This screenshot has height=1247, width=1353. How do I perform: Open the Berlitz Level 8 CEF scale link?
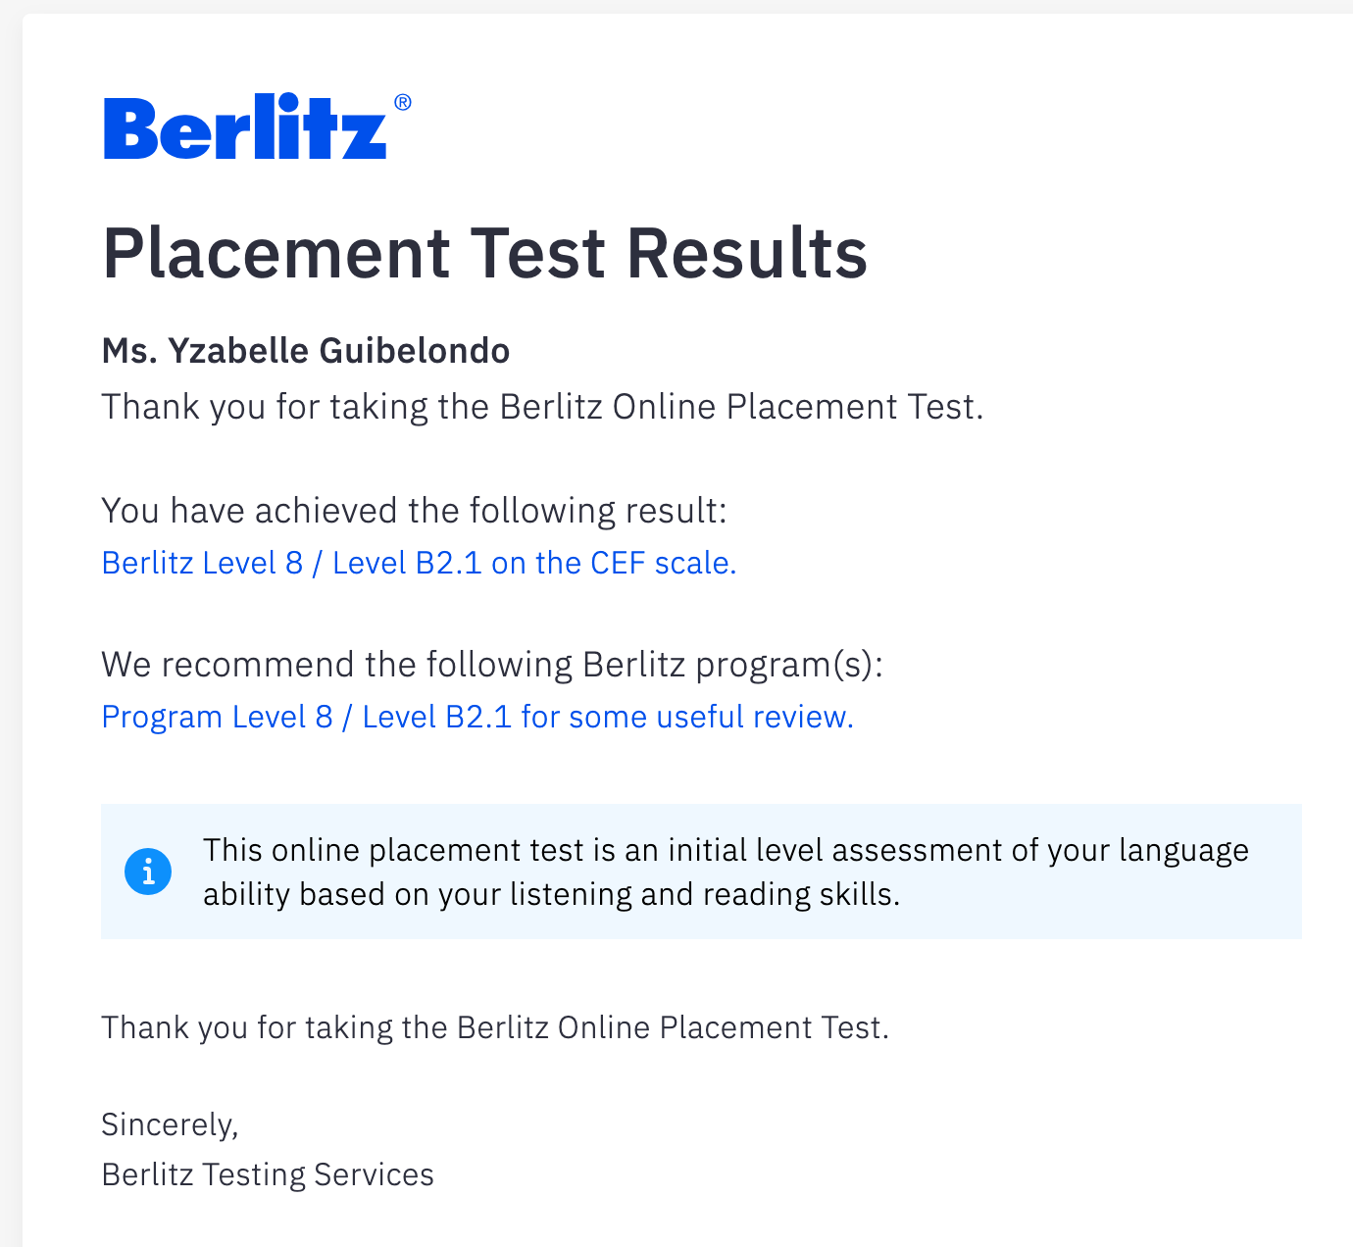[x=419, y=563]
